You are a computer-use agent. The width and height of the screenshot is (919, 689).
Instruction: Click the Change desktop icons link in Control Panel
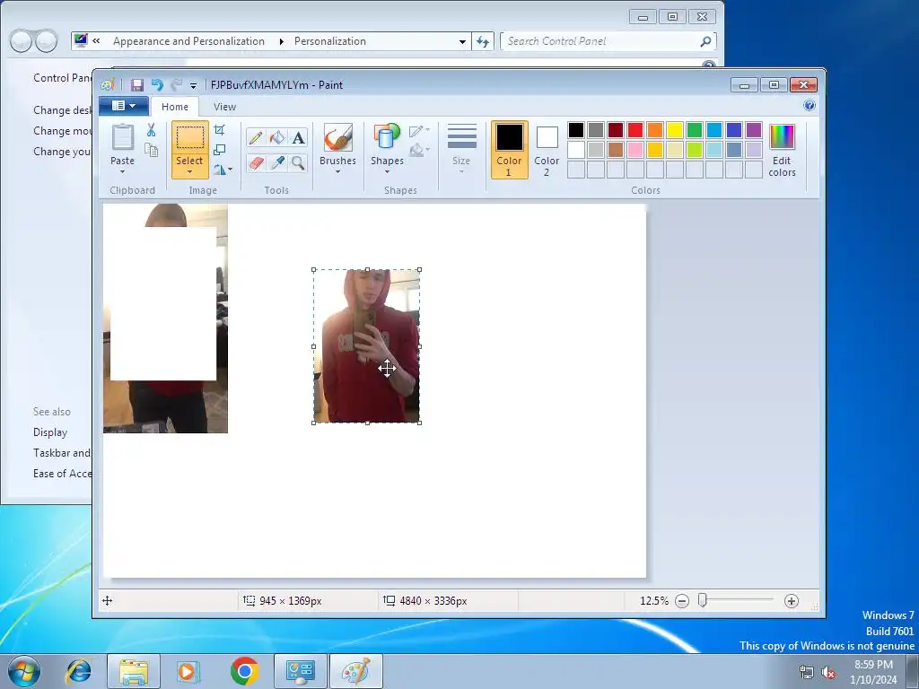click(x=62, y=110)
